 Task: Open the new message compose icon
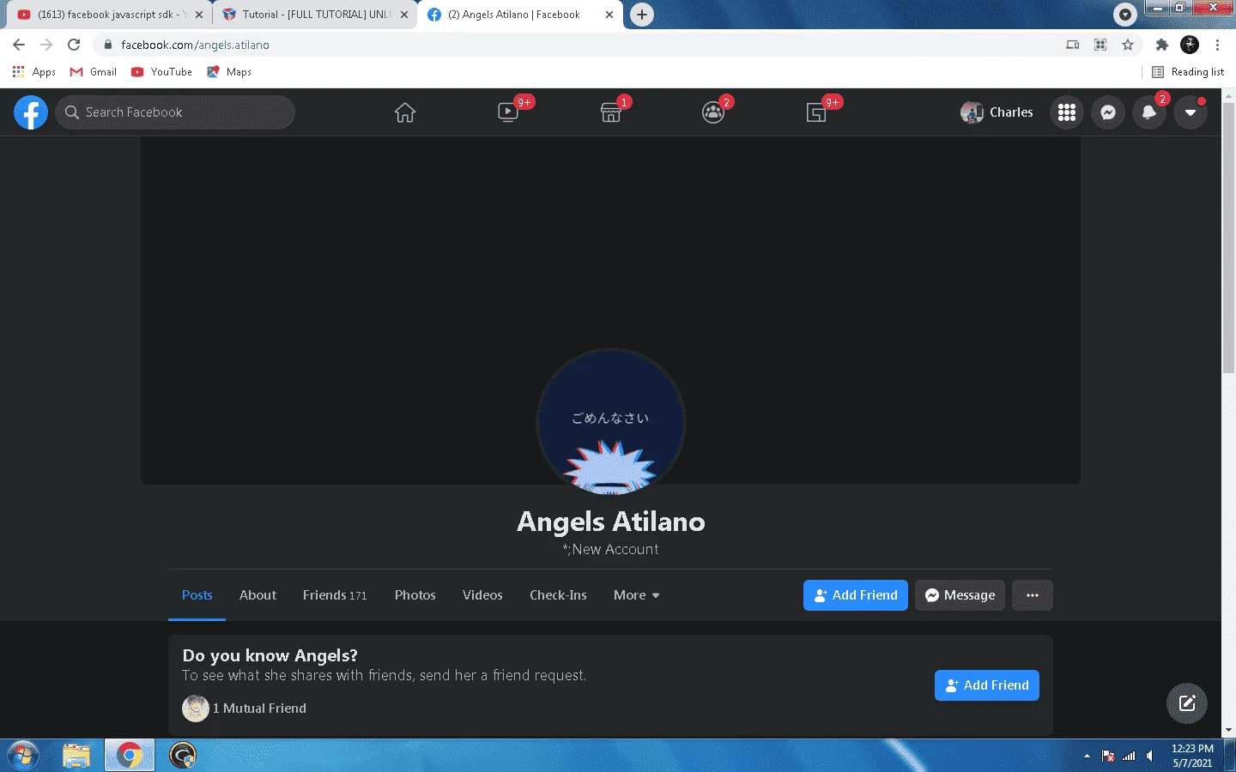click(1187, 703)
